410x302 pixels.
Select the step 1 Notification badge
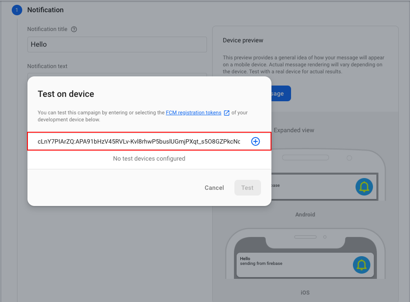[x=16, y=10]
